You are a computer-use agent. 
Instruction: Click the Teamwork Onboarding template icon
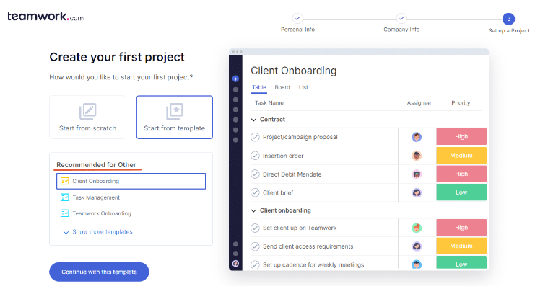[65, 213]
